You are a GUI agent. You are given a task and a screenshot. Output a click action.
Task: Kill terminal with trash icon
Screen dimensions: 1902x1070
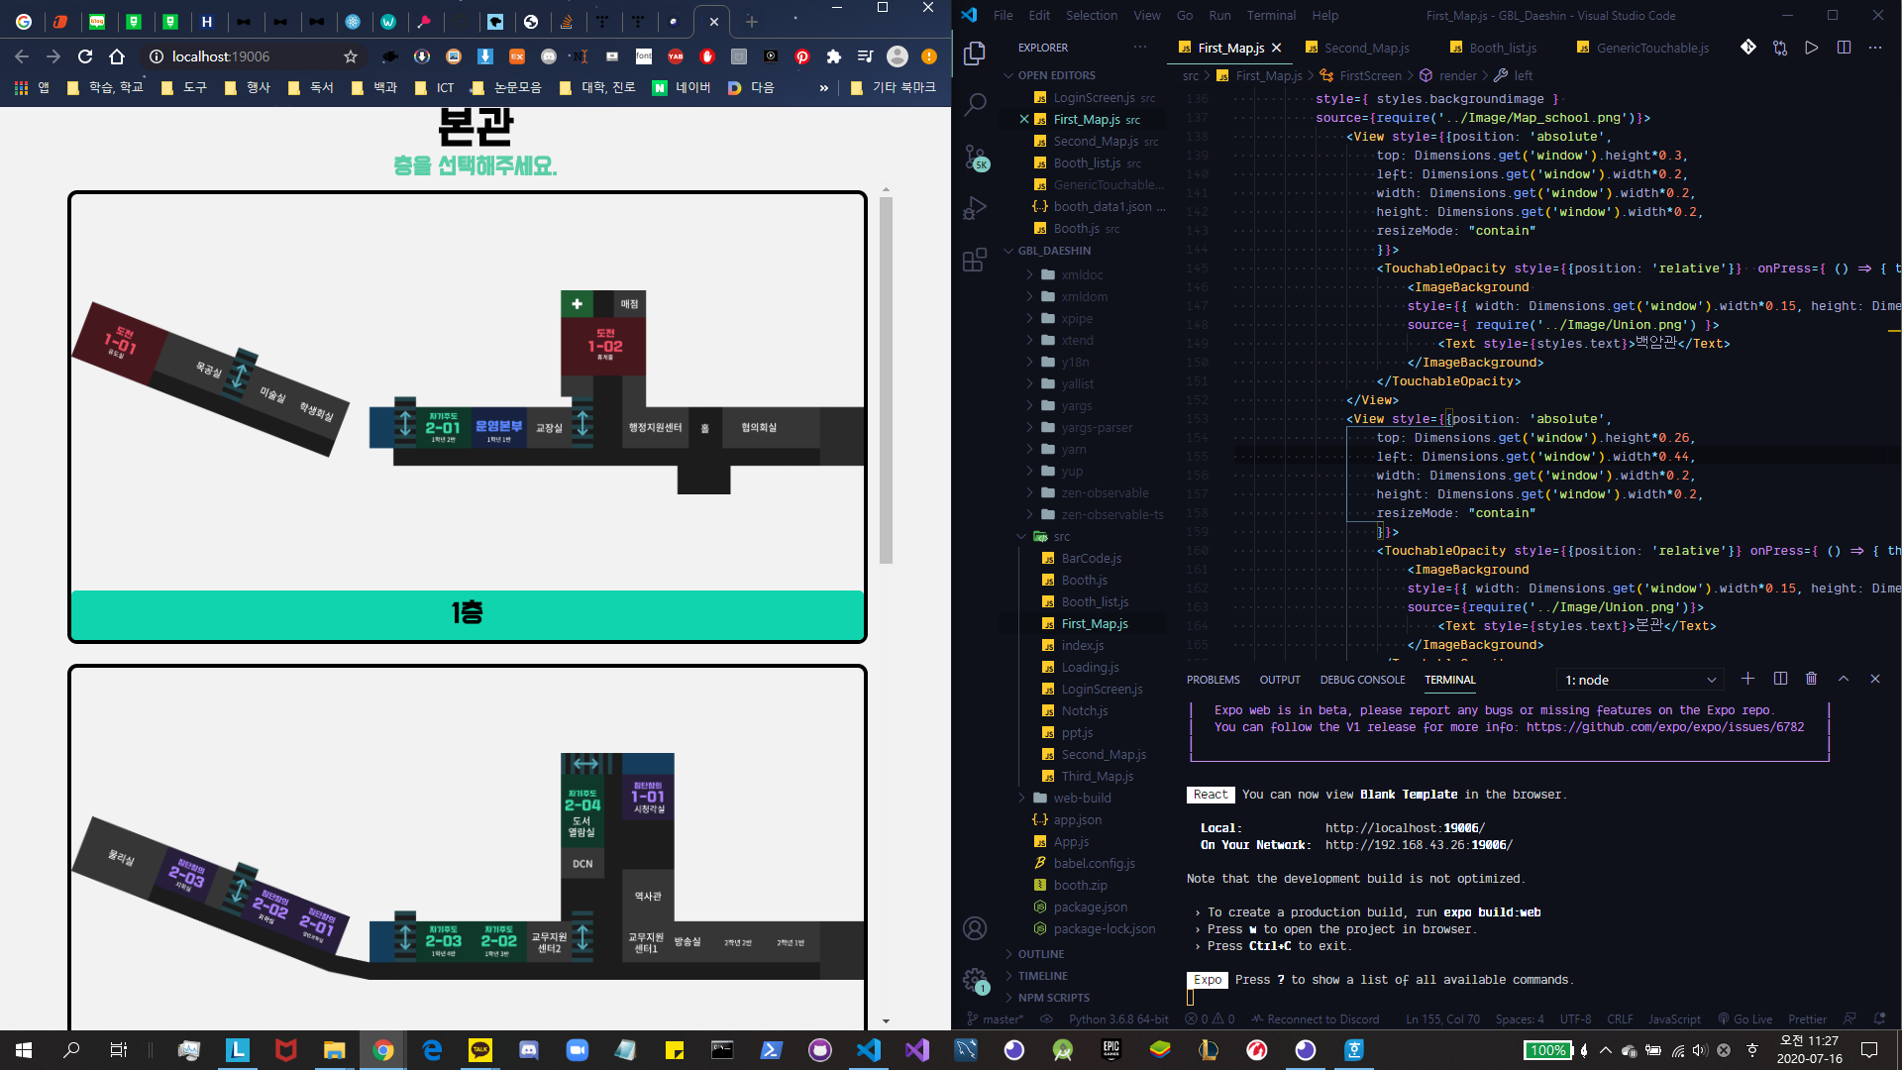[1811, 679]
